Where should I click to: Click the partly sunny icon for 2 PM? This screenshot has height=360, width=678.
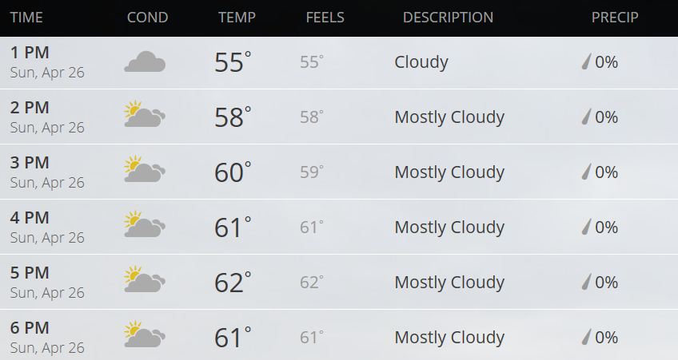(145, 114)
